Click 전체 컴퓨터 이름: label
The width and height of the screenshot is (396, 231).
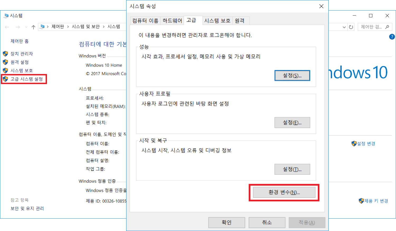point(102,152)
